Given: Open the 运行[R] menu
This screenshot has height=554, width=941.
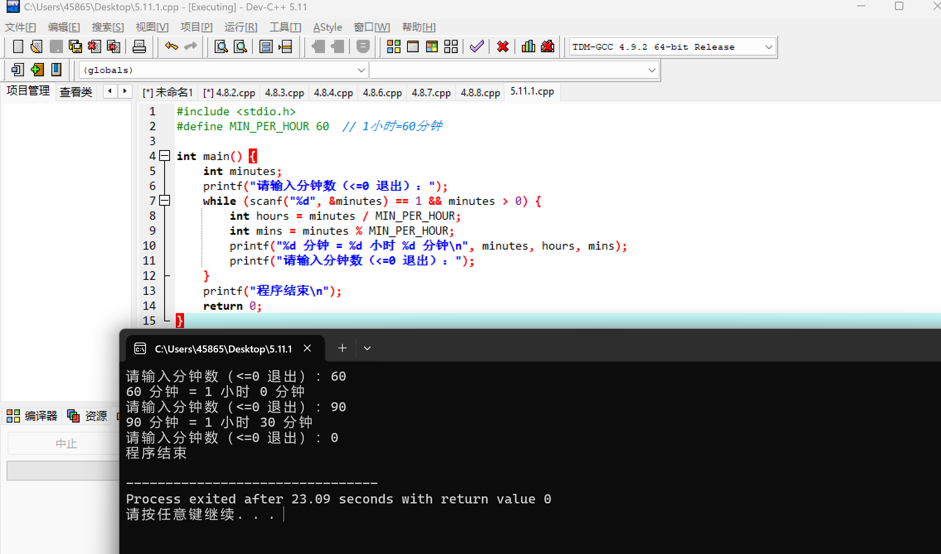Looking at the screenshot, I should click(240, 27).
